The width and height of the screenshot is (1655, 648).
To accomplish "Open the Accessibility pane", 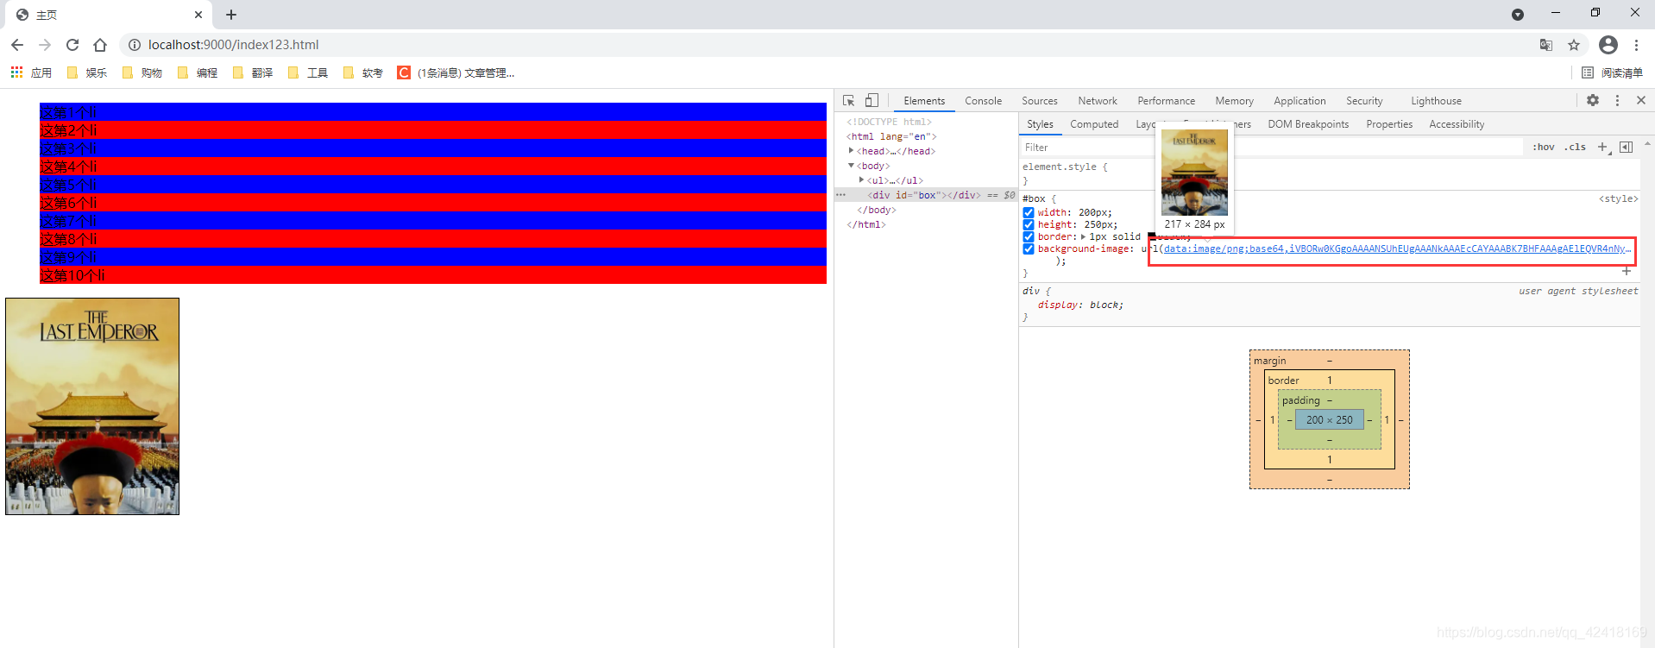I will pos(1457,124).
